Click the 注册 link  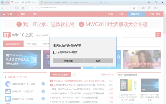tap(152, 14)
